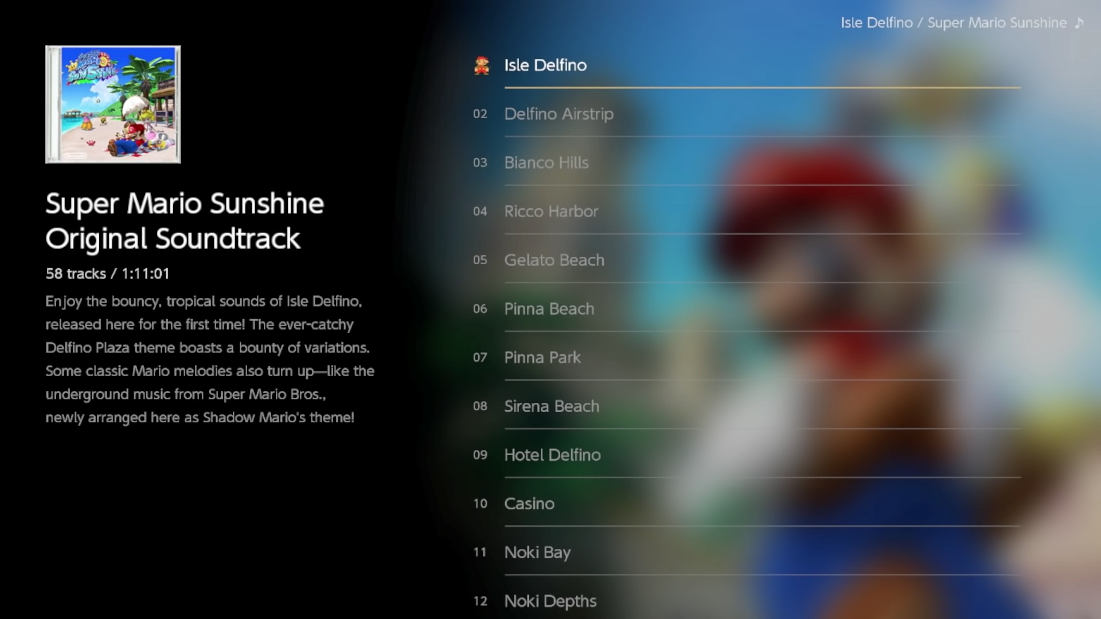1101x619 pixels.
Task: Play track 03 Bianco Hills
Action: click(546, 163)
